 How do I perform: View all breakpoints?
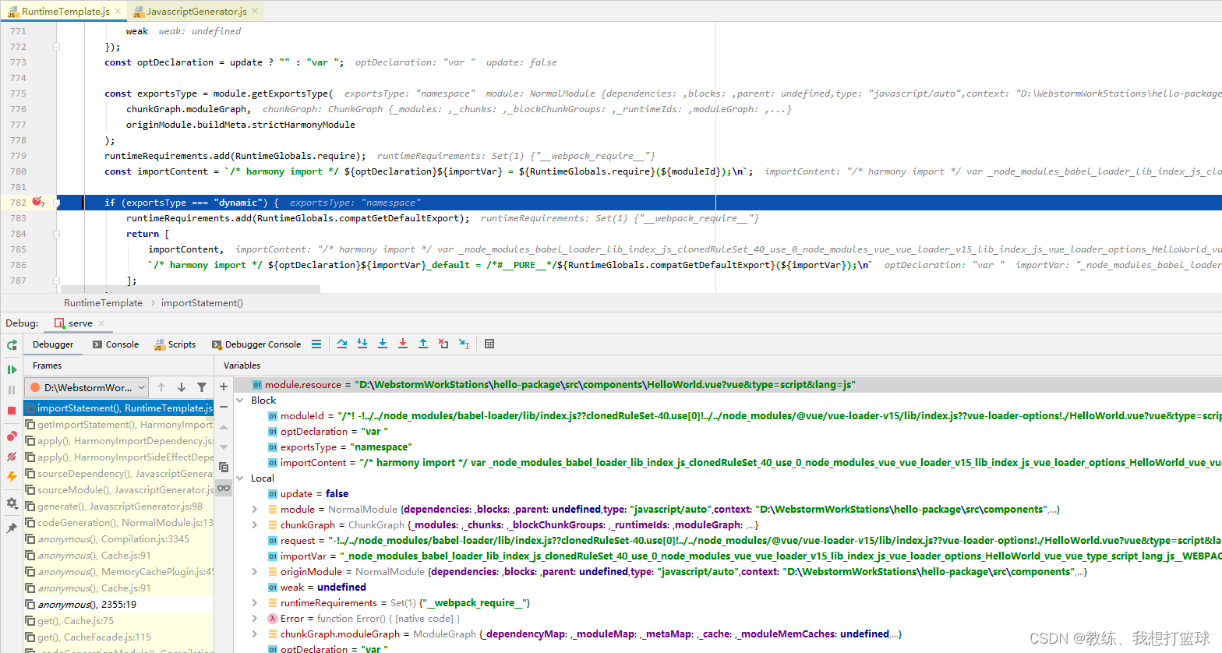coord(12,436)
